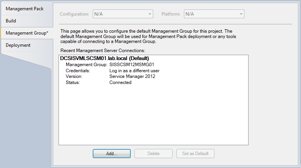Image resolution: width=301 pixels, height=168 pixels.
Task: Select the Management Group tab
Action: coord(26,33)
